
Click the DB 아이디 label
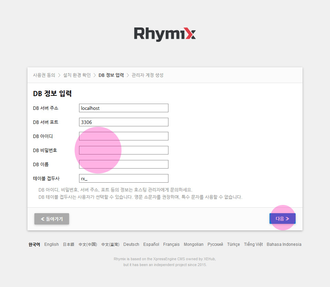(43, 136)
